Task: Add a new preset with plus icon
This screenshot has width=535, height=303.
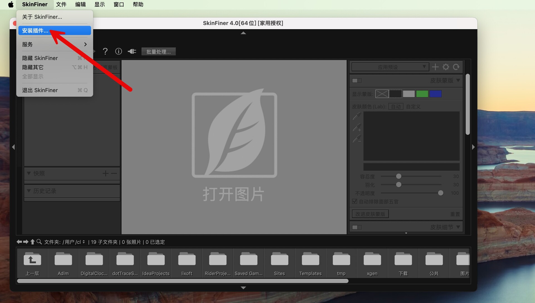Action: point(435,67)
